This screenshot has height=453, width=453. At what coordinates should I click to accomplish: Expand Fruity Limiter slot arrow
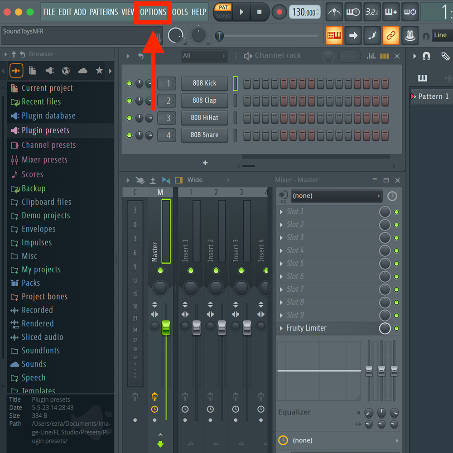(x=281, y=328)
